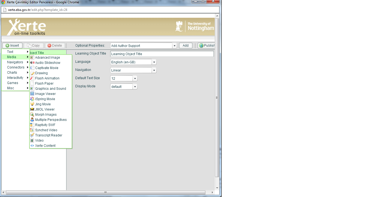Click the Copy button label

pyautogui.click(x=36, y=46)
